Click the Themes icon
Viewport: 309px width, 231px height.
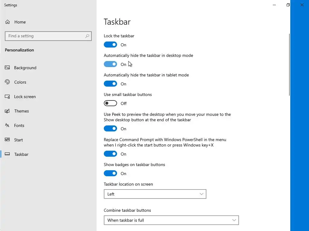coord(8,111)
